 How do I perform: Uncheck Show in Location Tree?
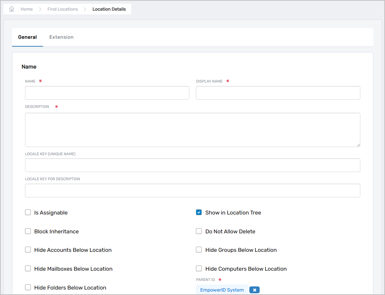[199, 212]
